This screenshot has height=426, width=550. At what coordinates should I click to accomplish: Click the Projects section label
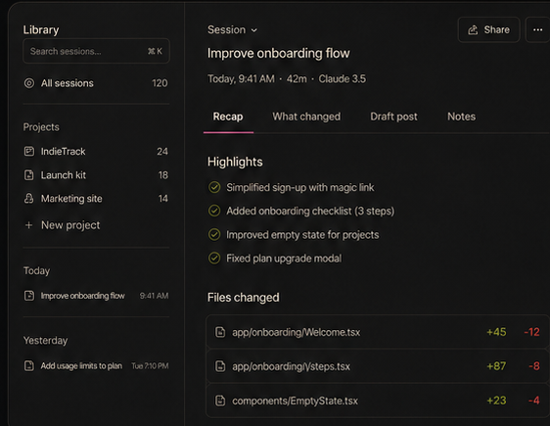[41, 127]
